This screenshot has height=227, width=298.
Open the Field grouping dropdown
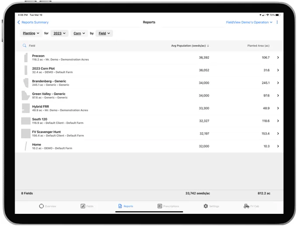tap(104, 33)
